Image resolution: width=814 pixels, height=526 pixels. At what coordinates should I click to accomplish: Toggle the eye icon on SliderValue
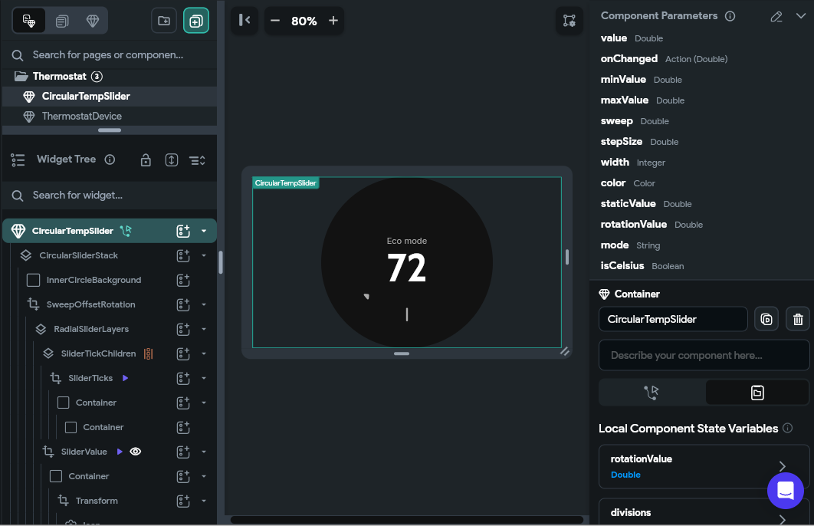pos(136,452)
